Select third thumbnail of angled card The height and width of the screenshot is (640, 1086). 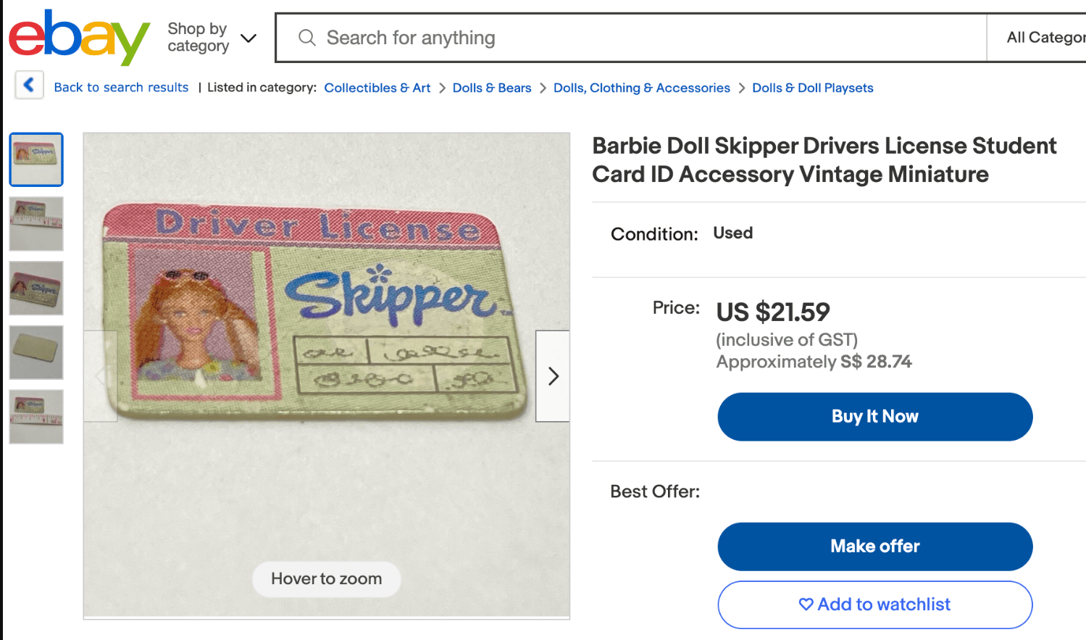point(36,288)
